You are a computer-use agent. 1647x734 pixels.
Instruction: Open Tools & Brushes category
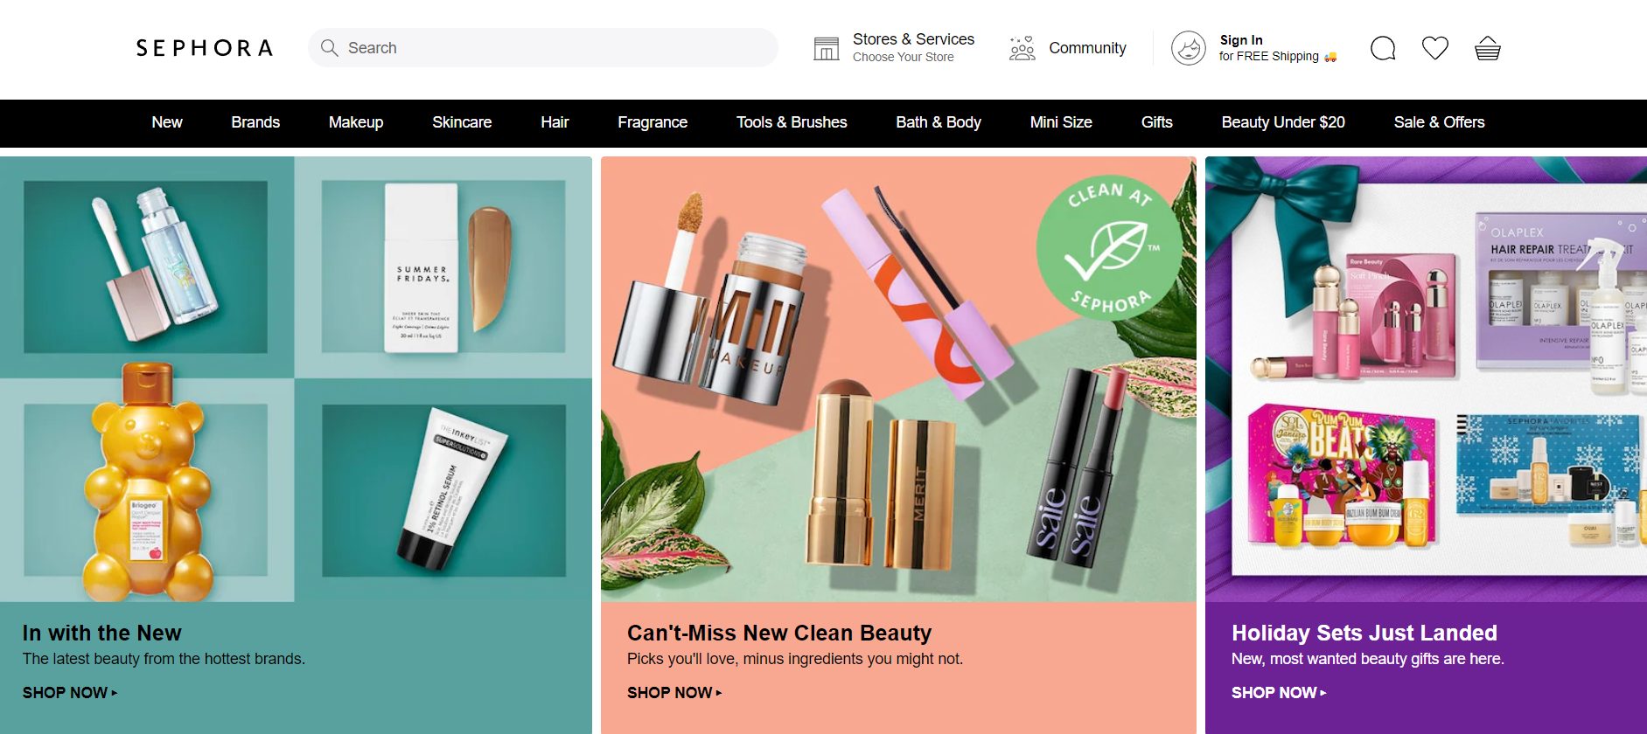pyautogui.click(x=792, y=122)
